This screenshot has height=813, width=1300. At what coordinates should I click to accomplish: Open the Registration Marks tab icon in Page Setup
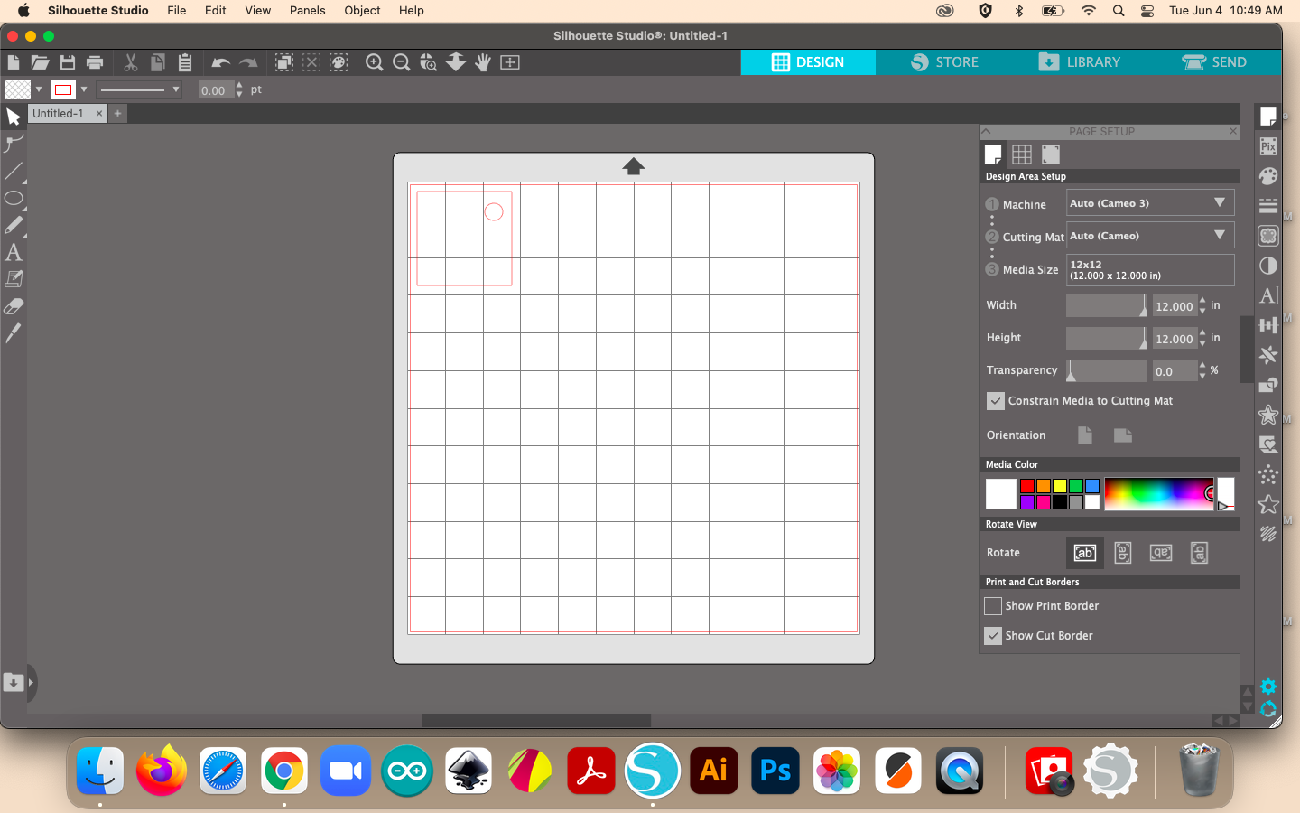[1051, 154]
